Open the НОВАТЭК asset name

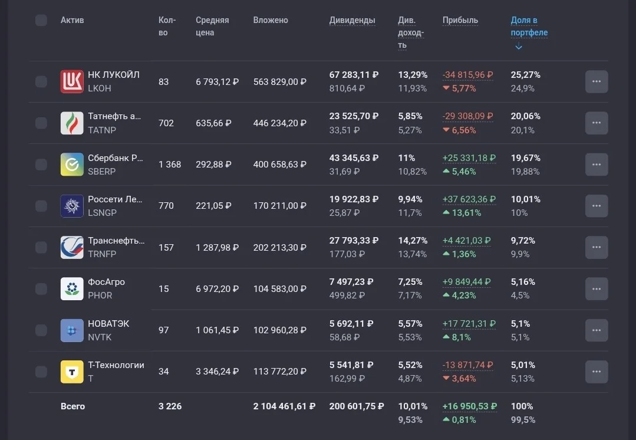[108, 323]
